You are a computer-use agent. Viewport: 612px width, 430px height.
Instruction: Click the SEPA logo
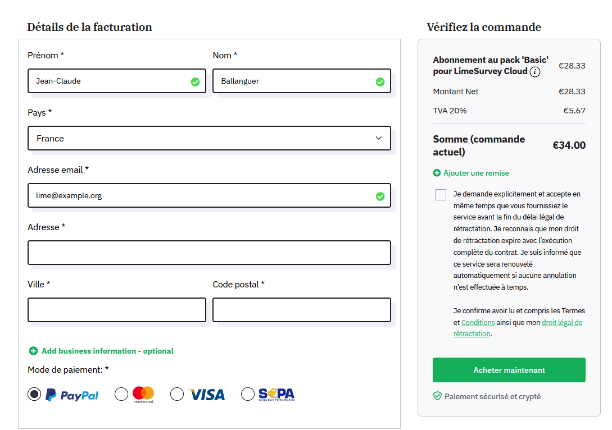pyautogui.click(x=276, y=395)
